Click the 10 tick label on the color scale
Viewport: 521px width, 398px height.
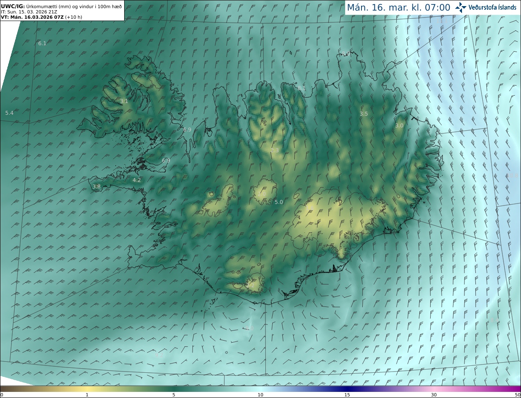(260, 395)
